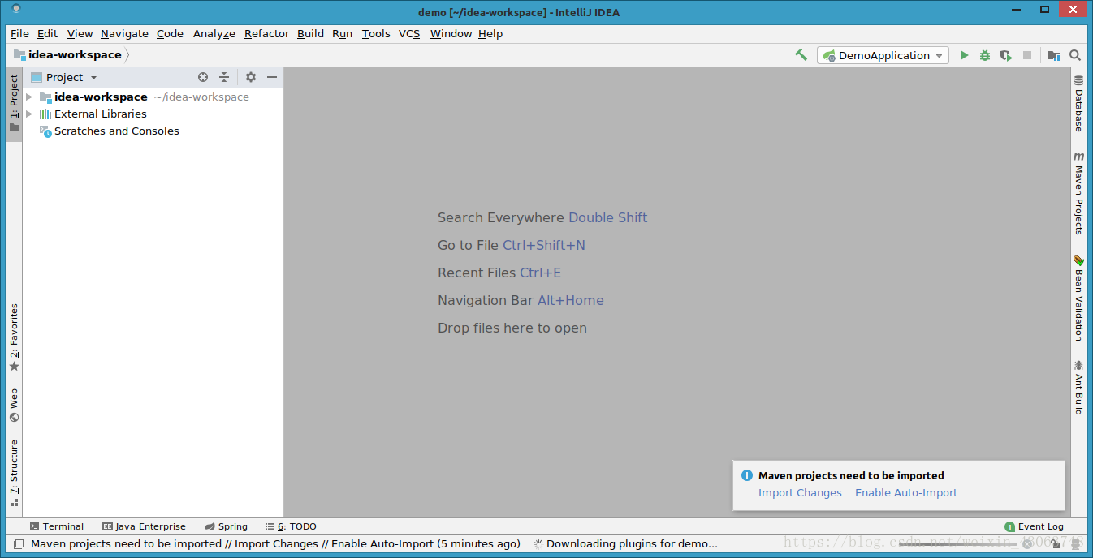
Task: Click scroll-from-source target icon in Project panel
Action: tap(203, 77)
